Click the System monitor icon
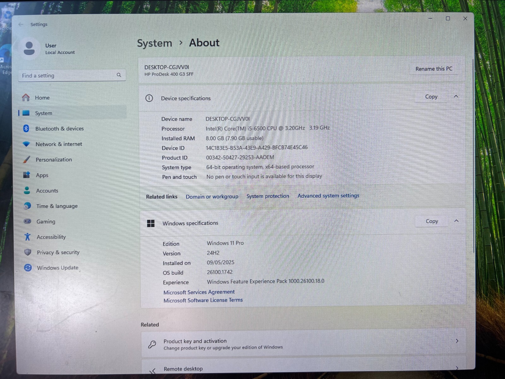505x379 pixels. pos(26,113)
